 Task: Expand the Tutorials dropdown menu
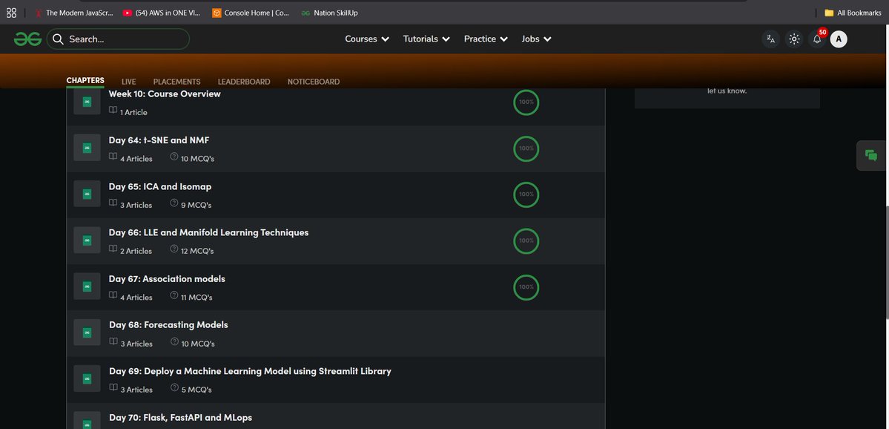(x=426, y=39)
